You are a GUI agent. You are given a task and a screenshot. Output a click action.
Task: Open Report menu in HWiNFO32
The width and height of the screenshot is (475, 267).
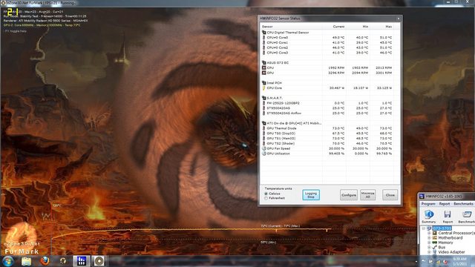pos(445,204)
